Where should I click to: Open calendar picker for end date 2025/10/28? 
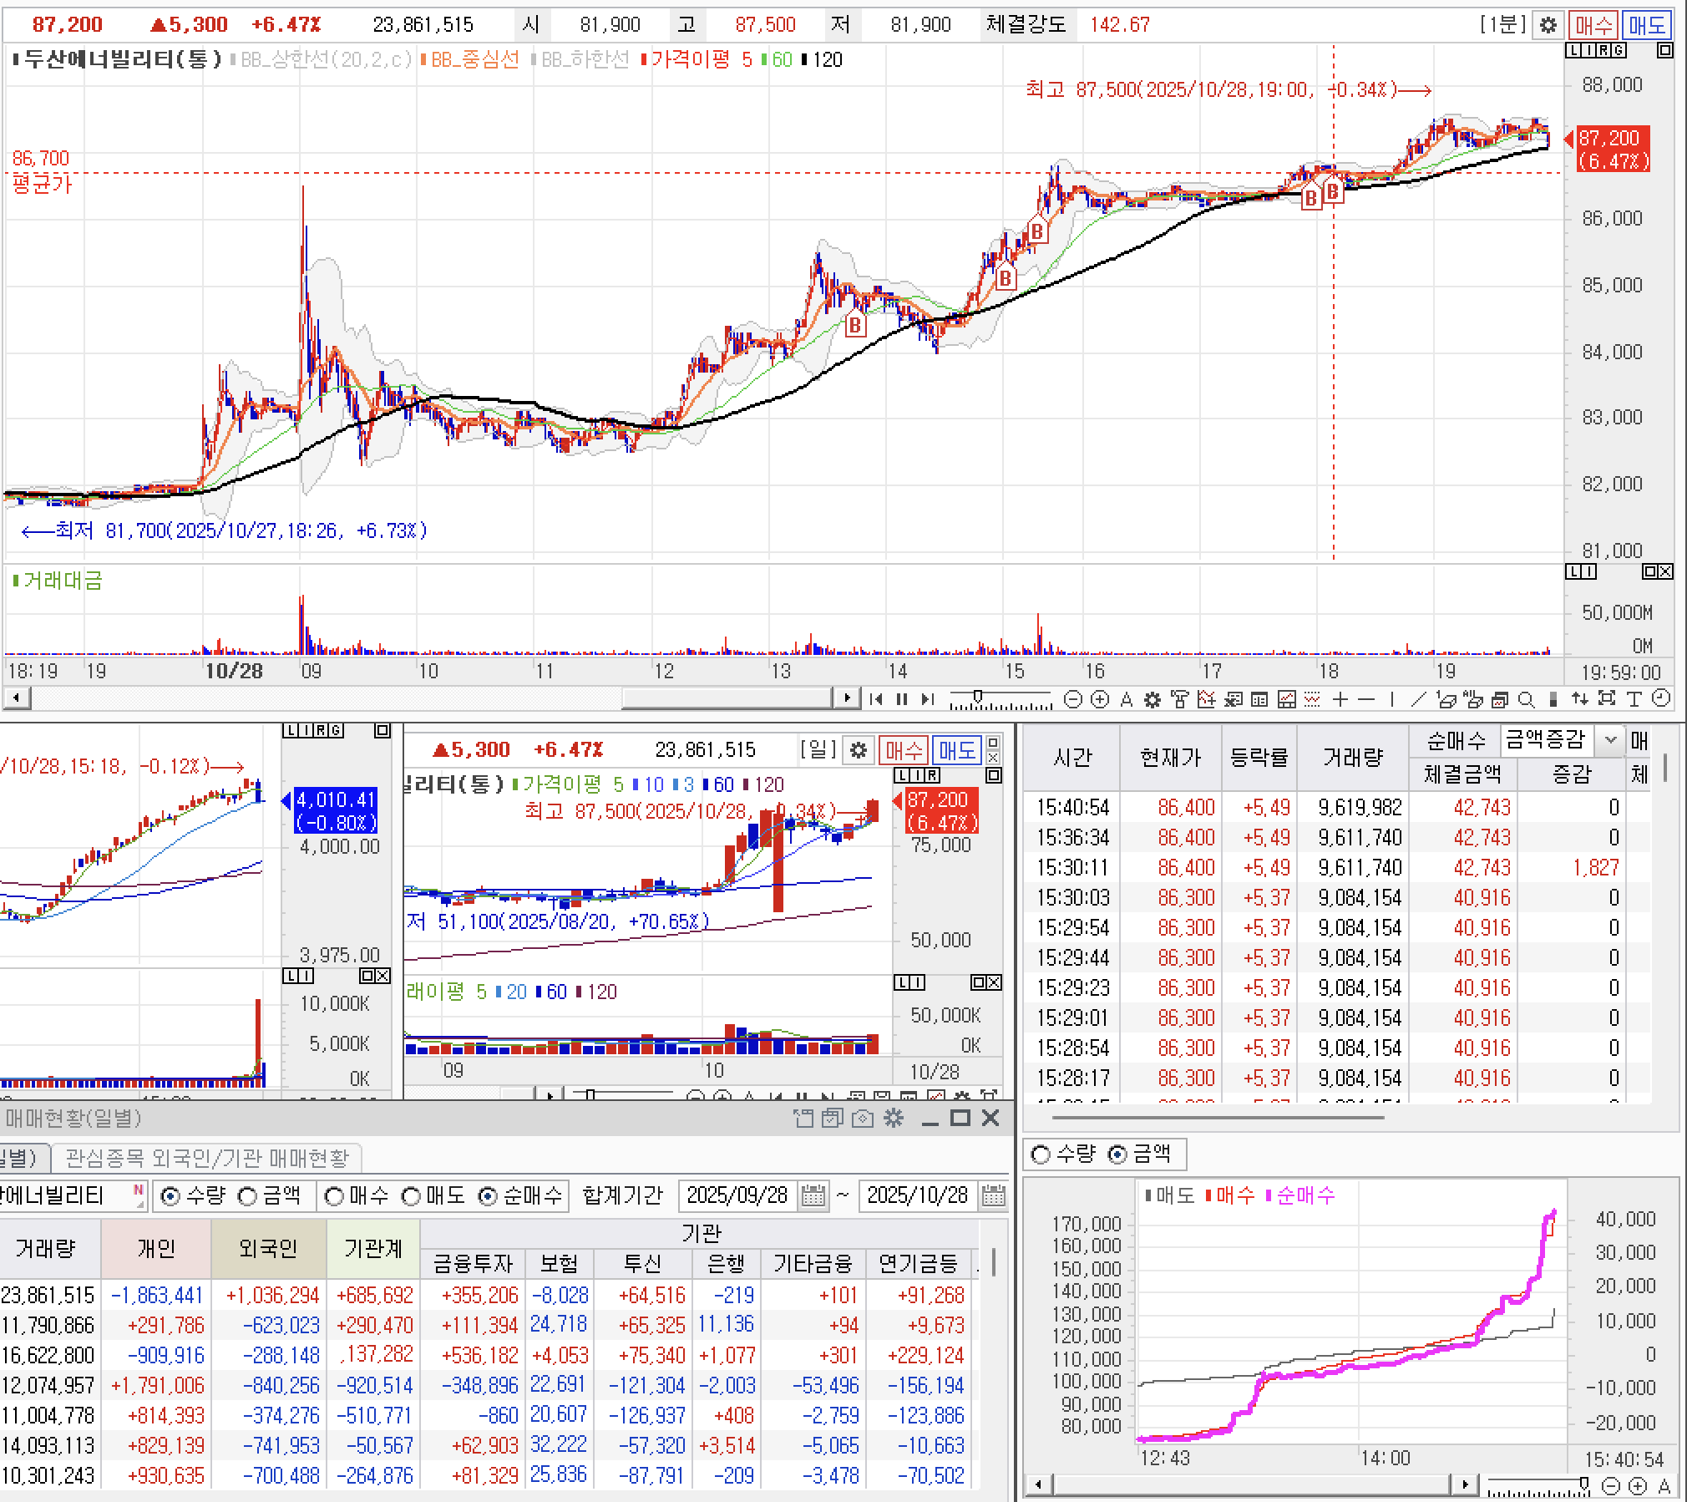pyautogui.click(x=993, y=1195)
